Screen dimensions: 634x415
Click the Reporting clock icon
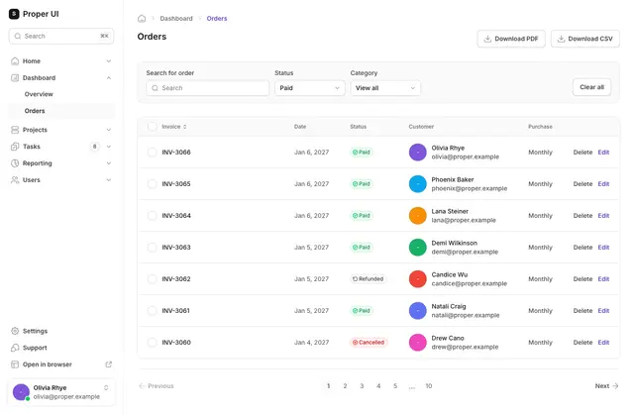(15, 163)
